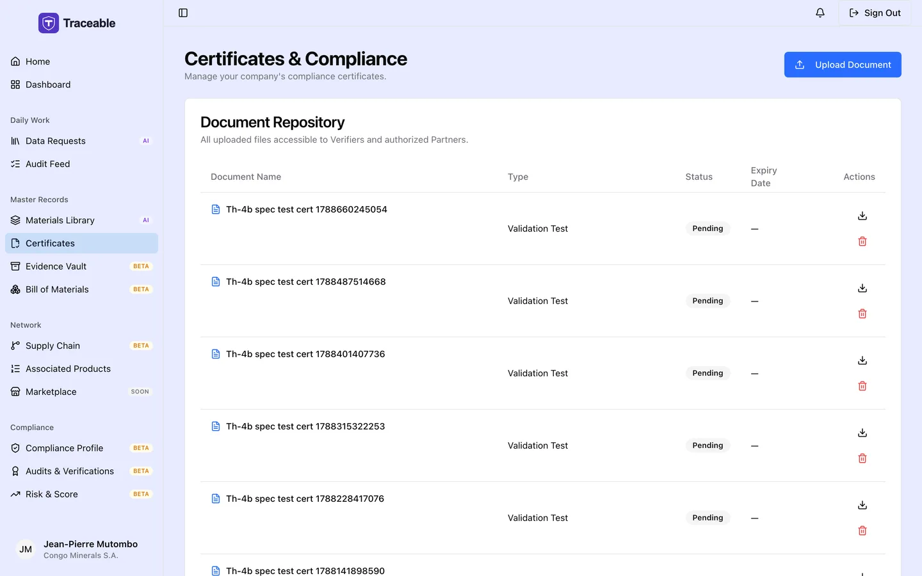Open Data Requests
This screenshot has width=922, height=576.
tap(81, 141)
